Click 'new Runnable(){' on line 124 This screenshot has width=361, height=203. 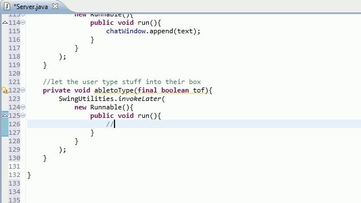(104, 107)
